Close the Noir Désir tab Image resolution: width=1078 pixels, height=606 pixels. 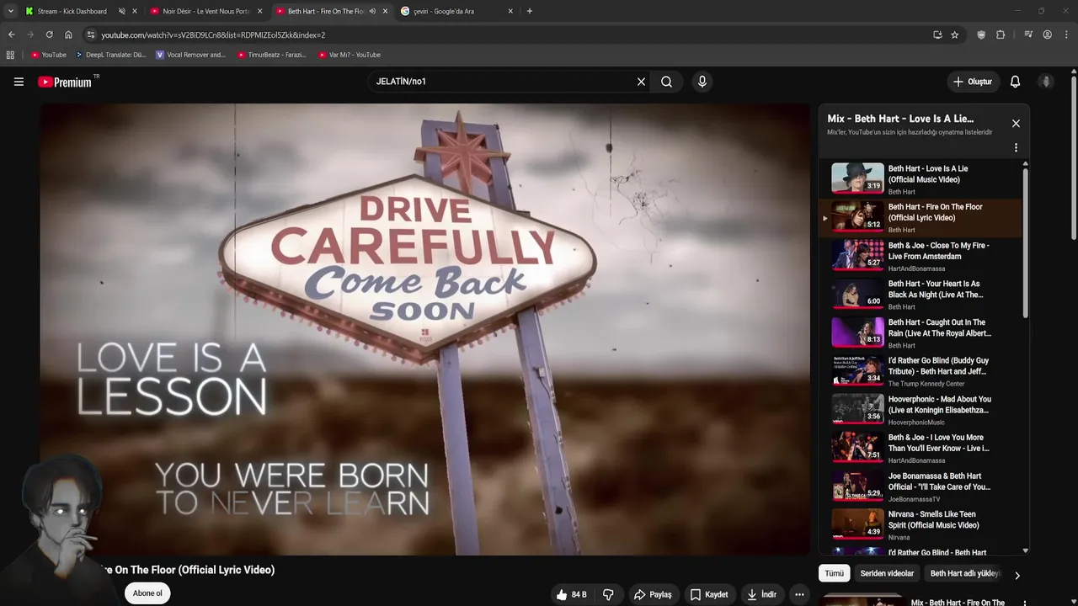click(x=259, y=11)
